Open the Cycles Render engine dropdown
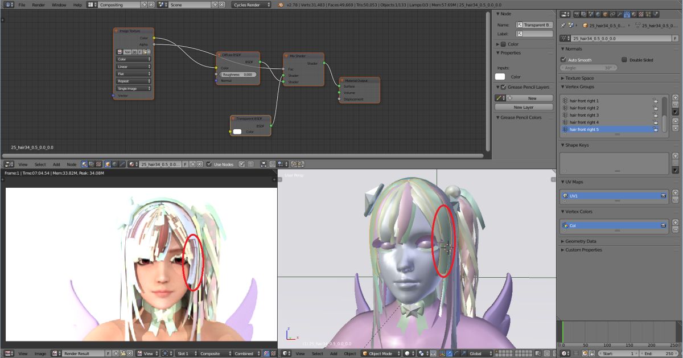Screen dimensions: 683x358 (252, 5)
